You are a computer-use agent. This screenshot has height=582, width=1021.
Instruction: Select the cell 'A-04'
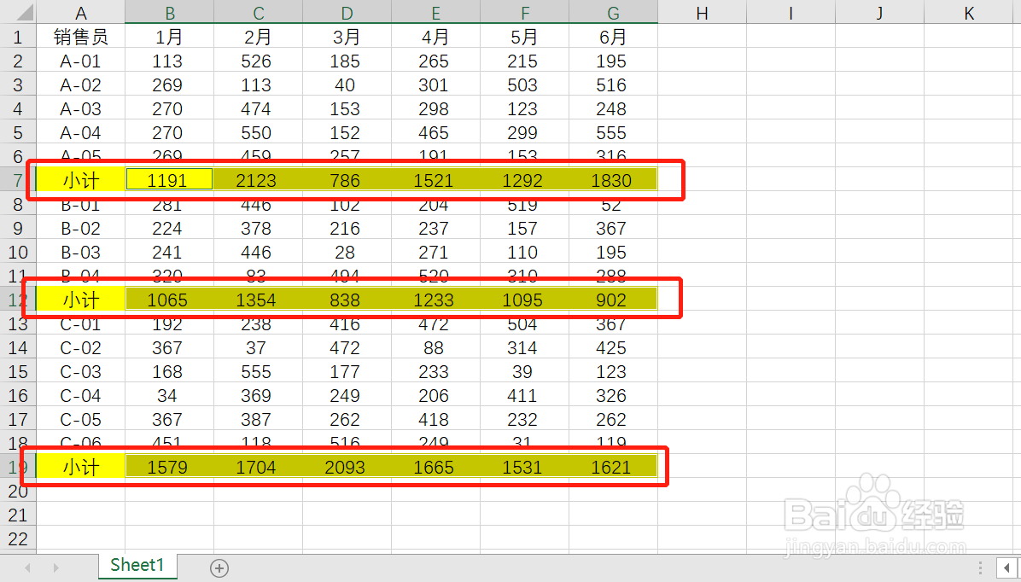81,133
